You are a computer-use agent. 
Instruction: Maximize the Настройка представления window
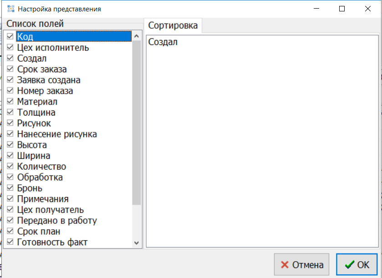(x=342, y=9)
